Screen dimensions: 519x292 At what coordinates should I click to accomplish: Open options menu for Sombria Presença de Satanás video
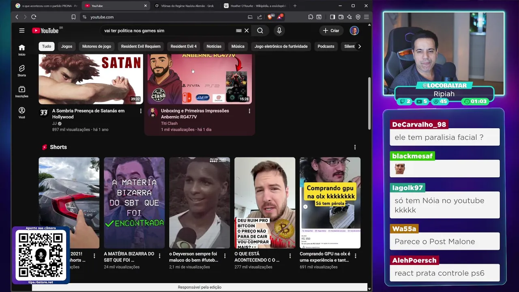pos(141,111)
